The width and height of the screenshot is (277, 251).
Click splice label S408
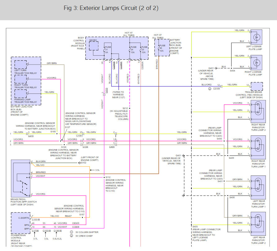tap(232, 197)
